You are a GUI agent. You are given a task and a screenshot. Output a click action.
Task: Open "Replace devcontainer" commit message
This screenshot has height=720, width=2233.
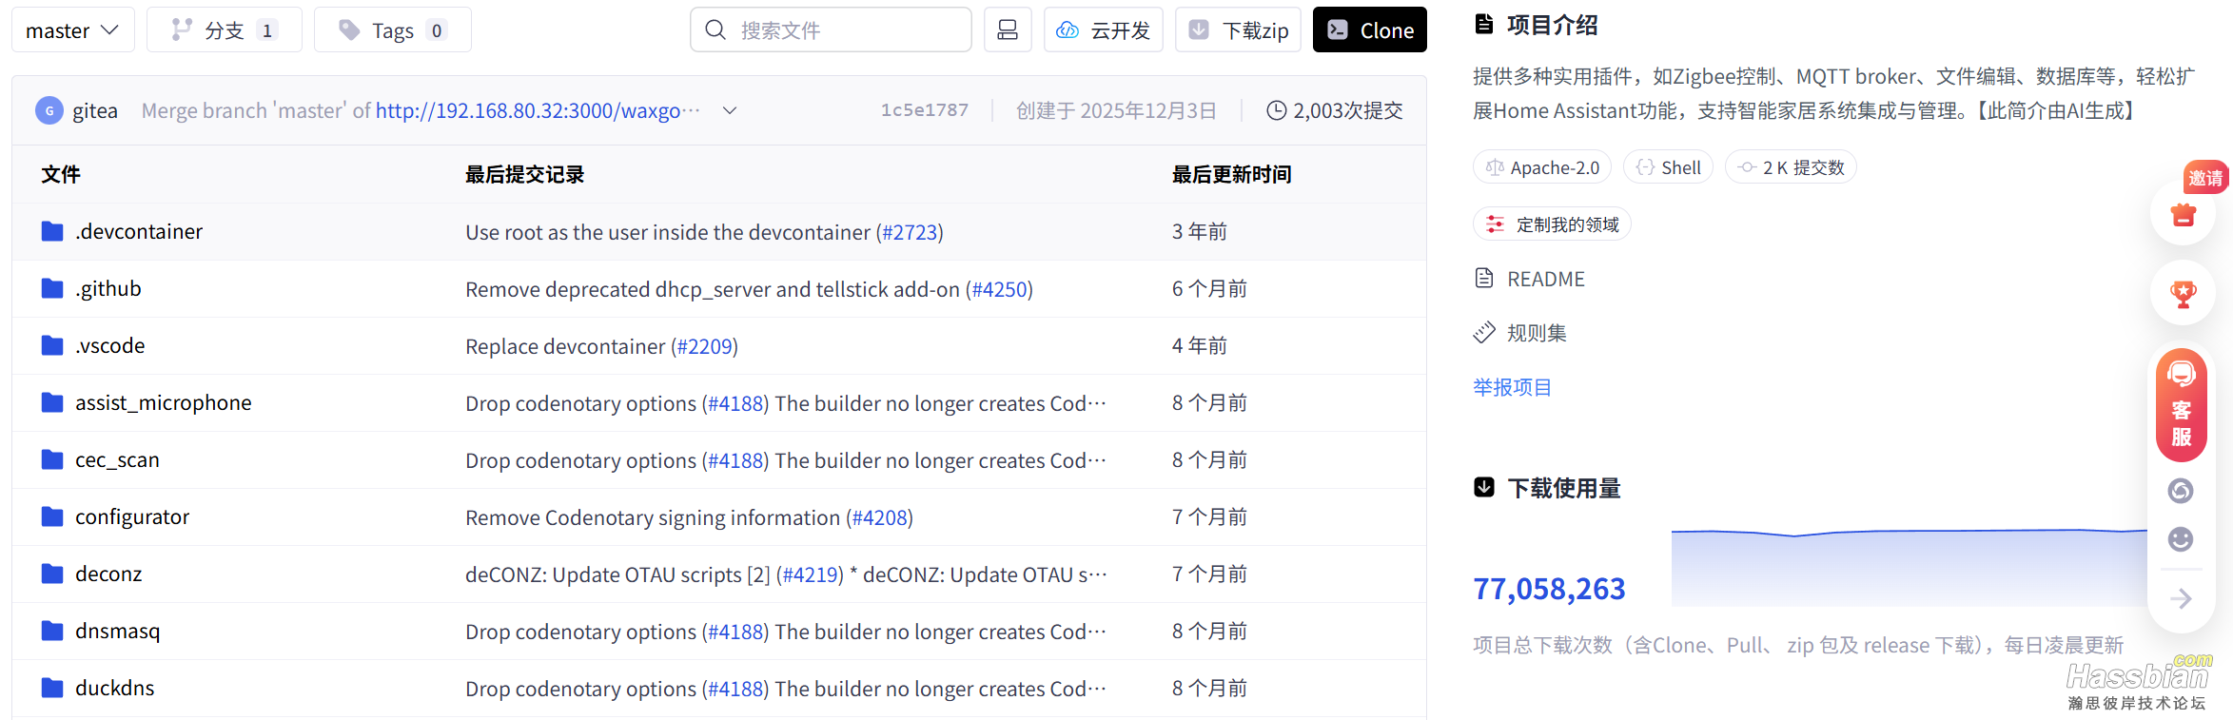[x=565, y=346]
